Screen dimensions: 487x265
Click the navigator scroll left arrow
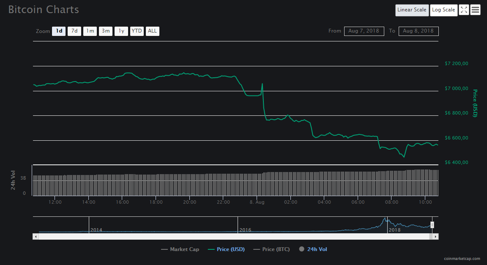pyautogui.click(x=36, y=237)
